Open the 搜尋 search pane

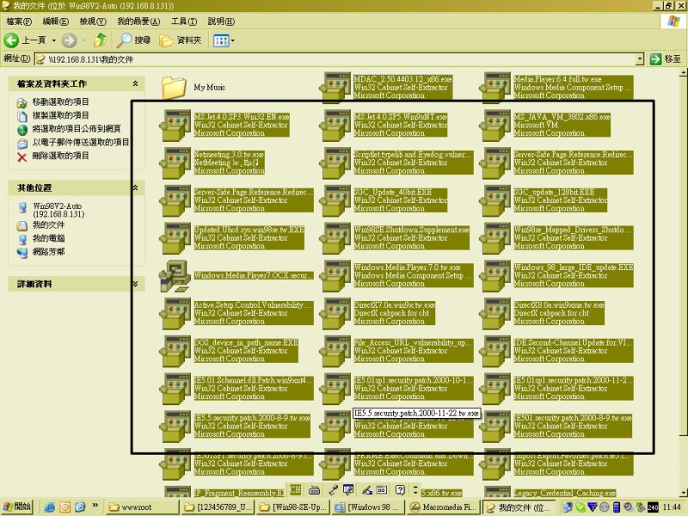tap(134, 40)
